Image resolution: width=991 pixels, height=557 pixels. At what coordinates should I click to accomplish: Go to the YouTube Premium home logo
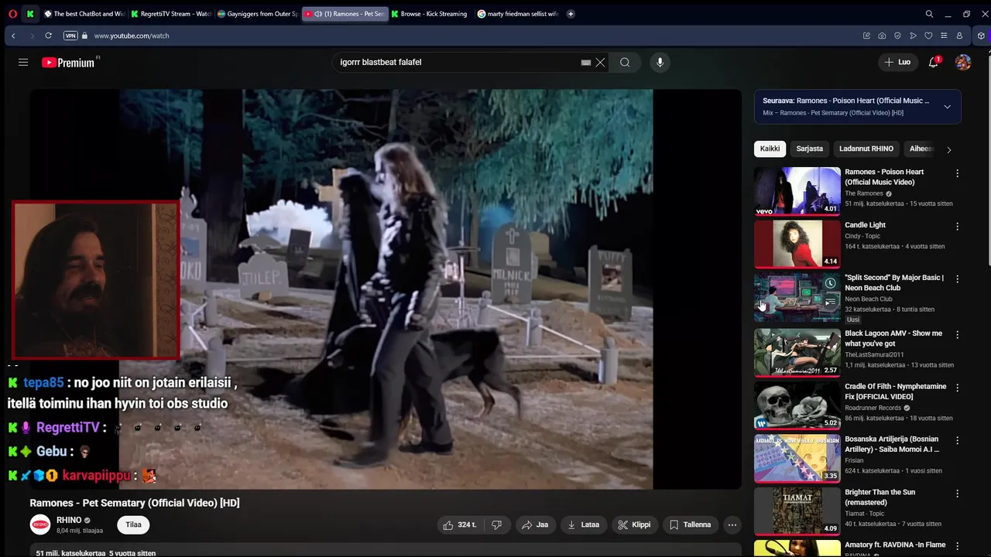[68, 63]
